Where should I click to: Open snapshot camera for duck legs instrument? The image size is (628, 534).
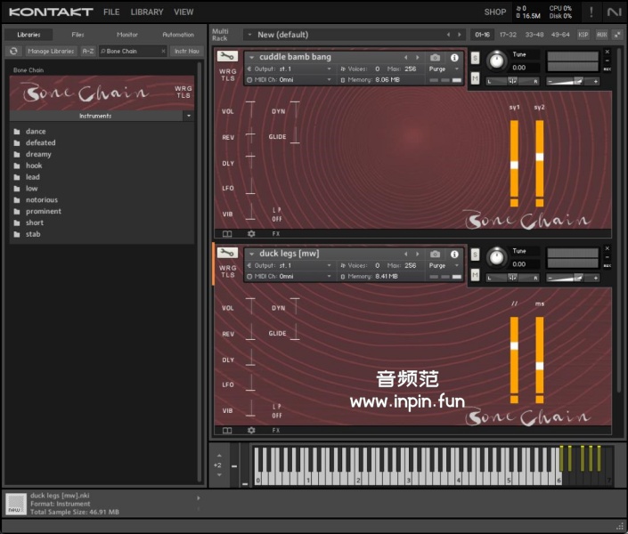436,254
